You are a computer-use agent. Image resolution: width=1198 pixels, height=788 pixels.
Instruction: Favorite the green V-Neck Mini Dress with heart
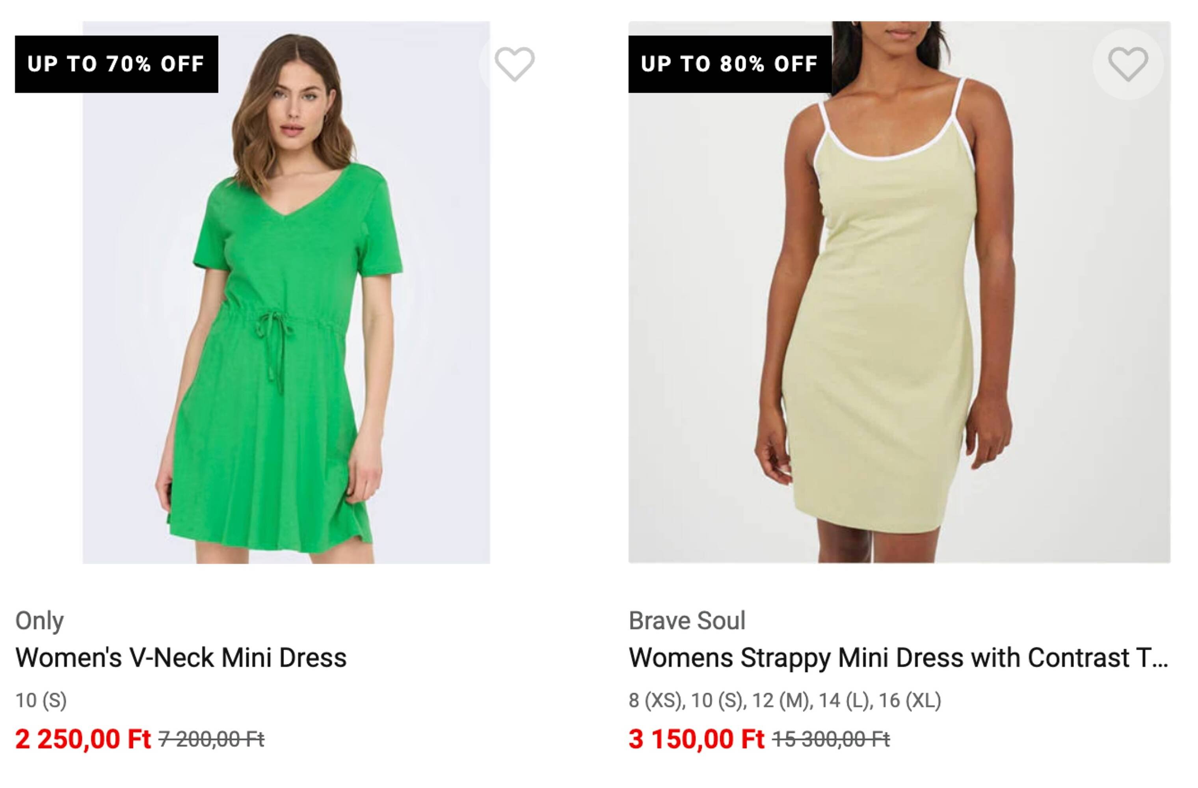[x=514, y=64]
